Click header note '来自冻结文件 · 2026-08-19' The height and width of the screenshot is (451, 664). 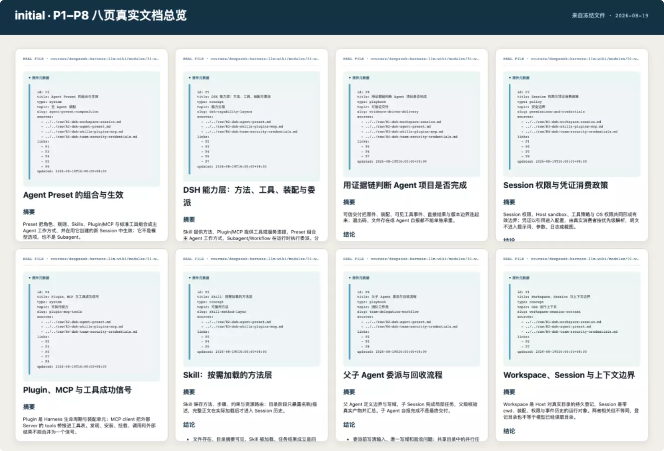pyautogui.click(x=610, y=15)
